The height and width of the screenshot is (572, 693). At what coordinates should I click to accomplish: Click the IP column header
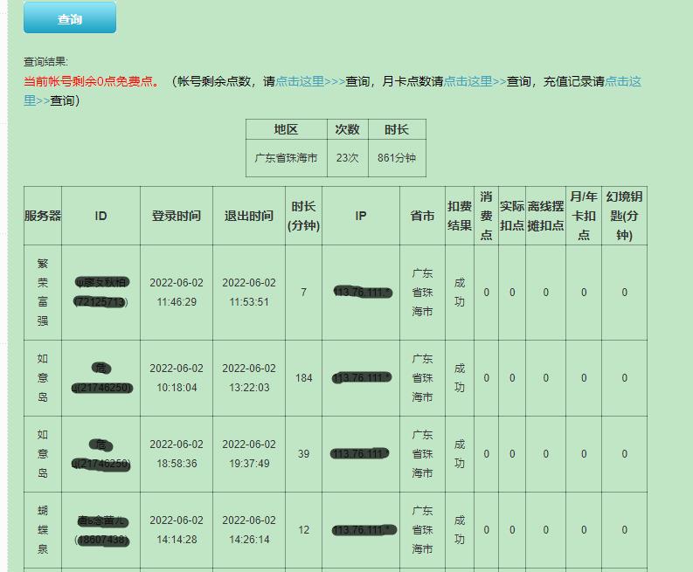pyautogui.click(x=361, y=216)
